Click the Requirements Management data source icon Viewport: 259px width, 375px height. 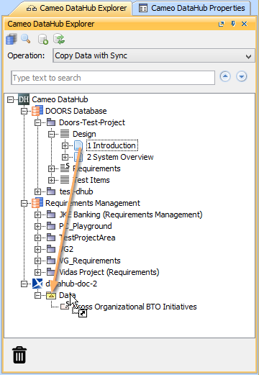(x=37, y=203)
